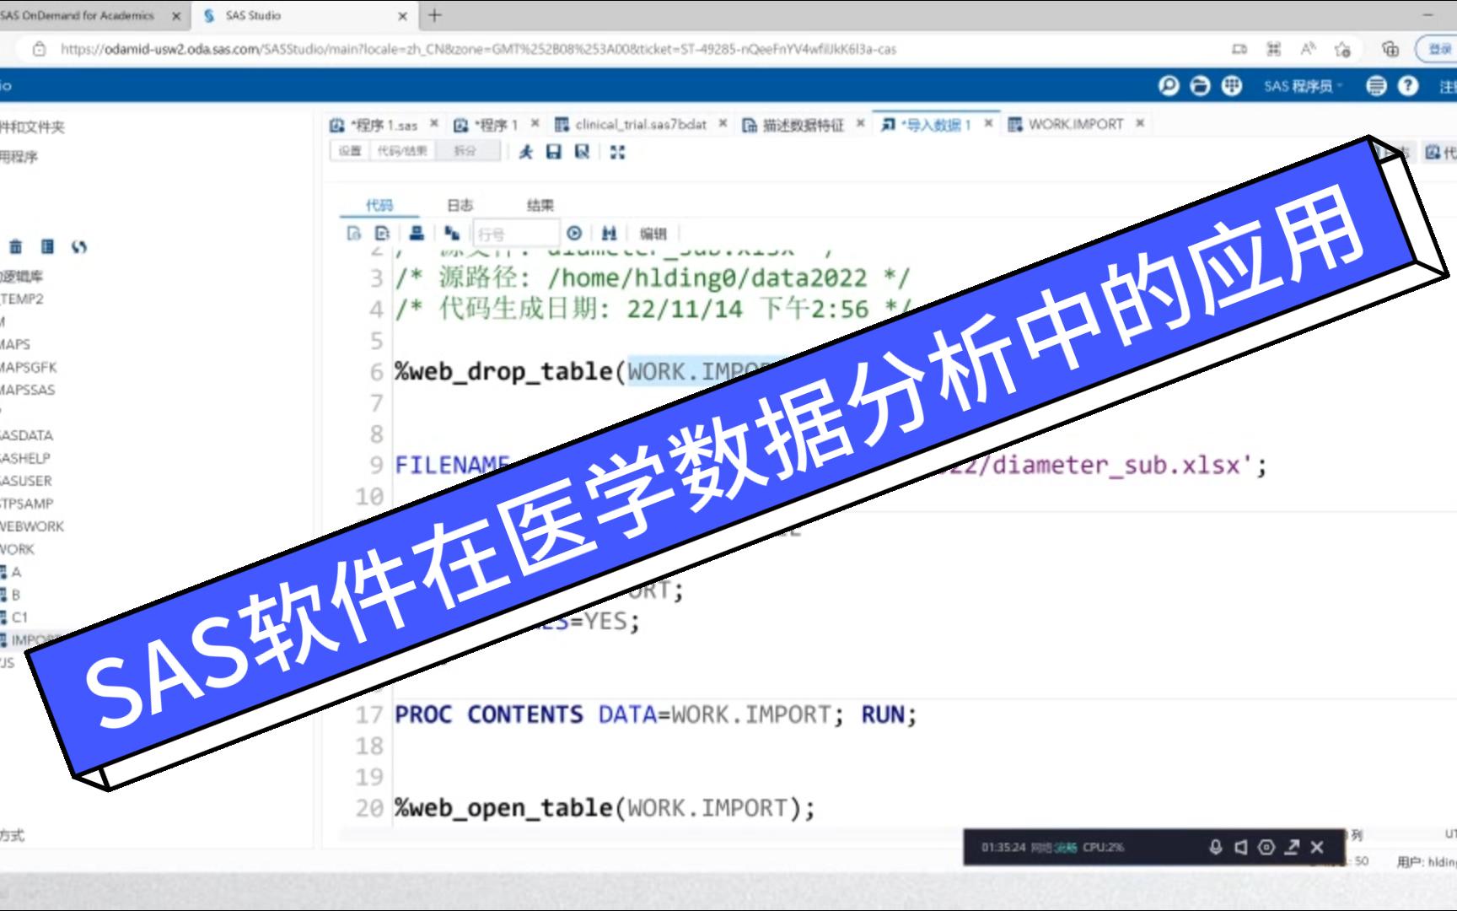
Task: Open the recorder settings hexagon icon
Action: 1266,847
